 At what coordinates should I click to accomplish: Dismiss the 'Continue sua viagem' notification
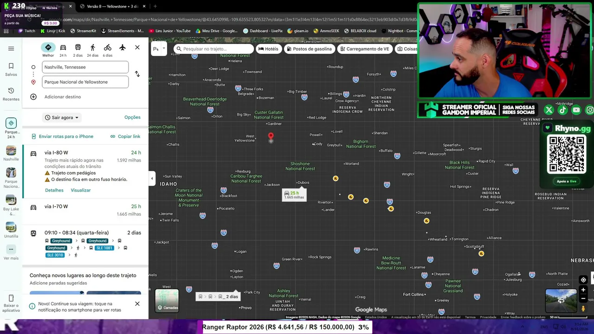(x=137, y=304)
